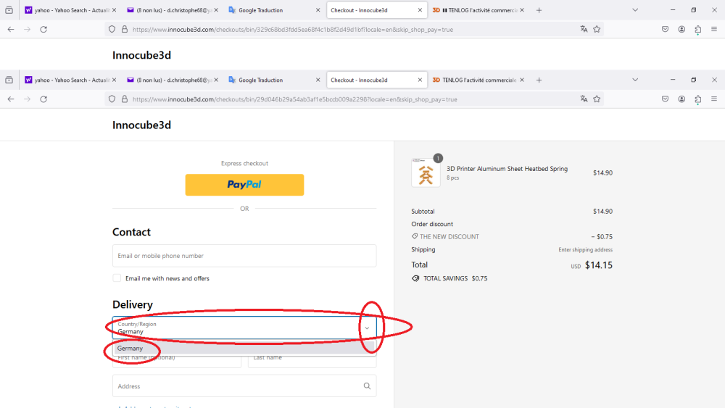Bookmark this page with the star icon
Screen dimensions: 725x408
point(597,99)
